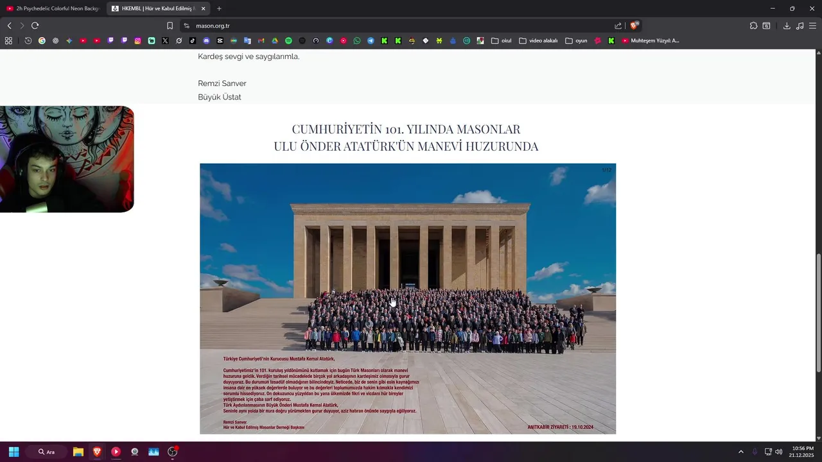This screenshot has height=462, width=822.
Task: Reload the mason.org.tr page
Action: (x=35, y=26)
